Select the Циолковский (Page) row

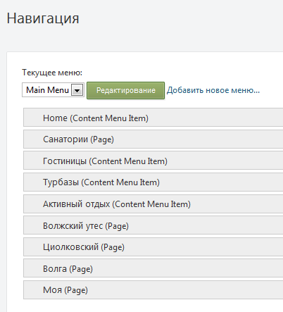point(153,247)
